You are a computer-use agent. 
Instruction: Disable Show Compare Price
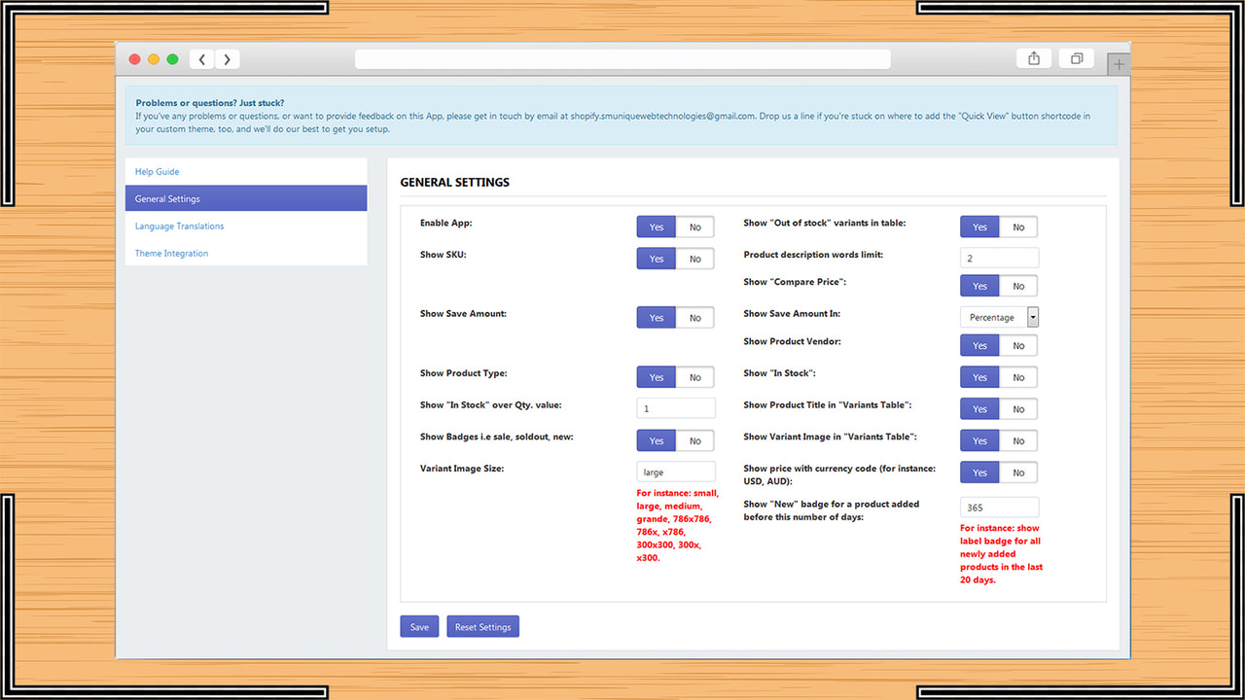point(1018,285)
